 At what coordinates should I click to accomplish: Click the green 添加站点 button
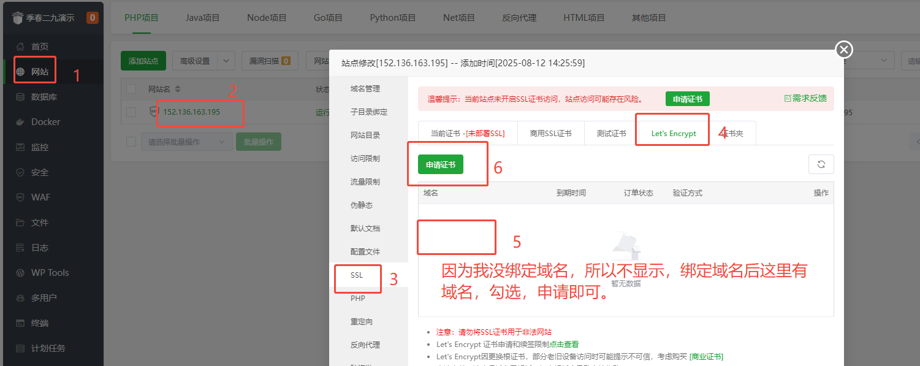pyautogui.click(x=143, y=61)
